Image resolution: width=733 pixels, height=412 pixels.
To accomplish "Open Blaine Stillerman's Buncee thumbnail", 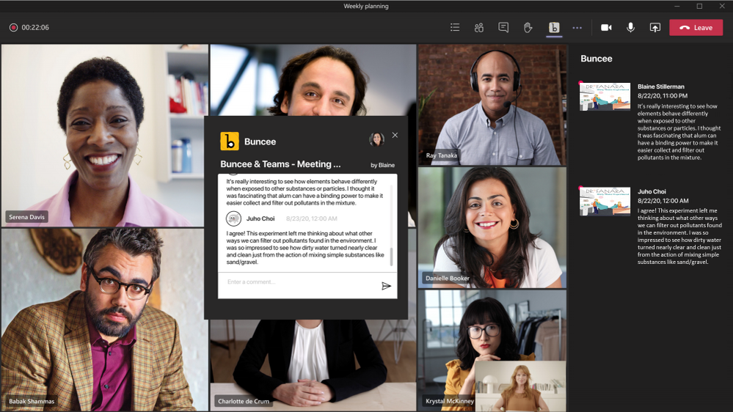I will [605, 96].
